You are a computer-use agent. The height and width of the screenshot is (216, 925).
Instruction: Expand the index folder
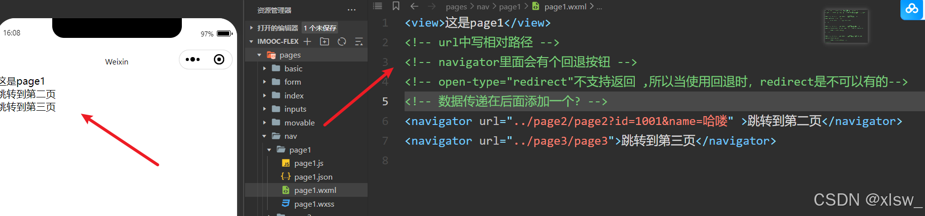[x=265, y=95]
